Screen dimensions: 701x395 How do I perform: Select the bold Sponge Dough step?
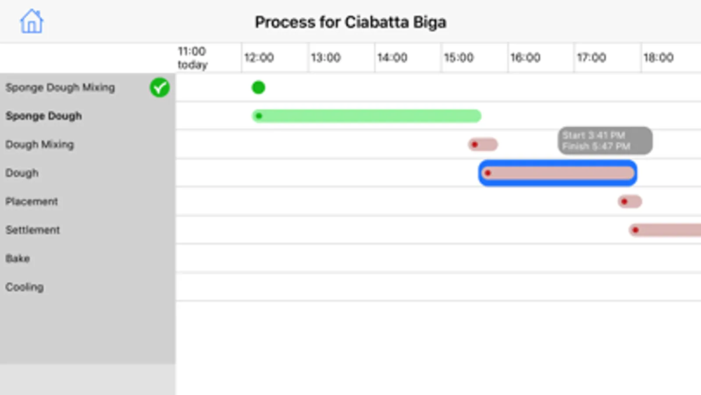44,116
